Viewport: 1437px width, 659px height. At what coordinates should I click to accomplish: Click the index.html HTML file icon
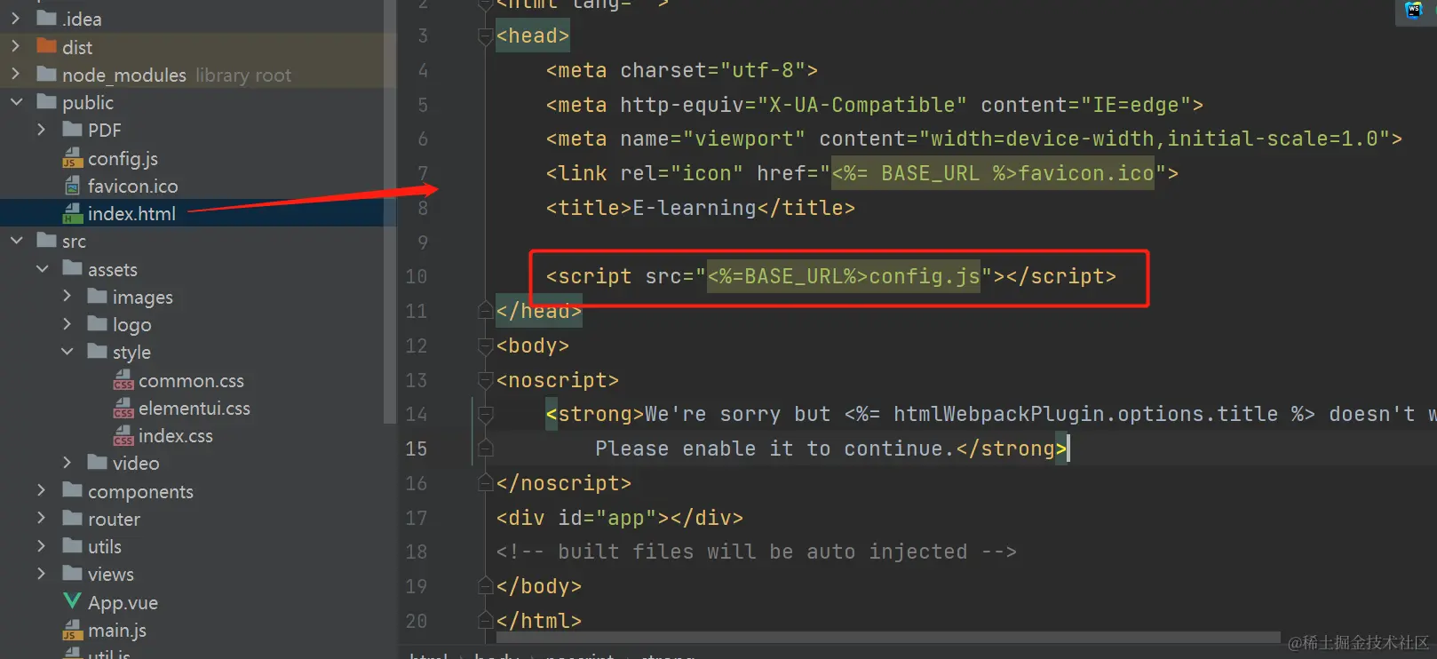(73, 213)
